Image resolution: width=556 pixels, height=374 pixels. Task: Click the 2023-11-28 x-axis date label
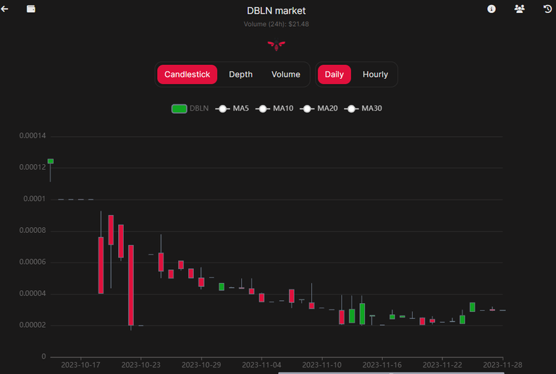point(502,365)
